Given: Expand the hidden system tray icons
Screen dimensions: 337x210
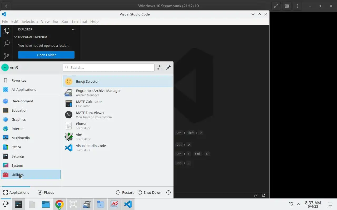Looking at the screenshot, I should tap(299, 204).
